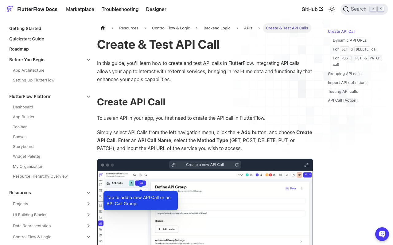The height and width of the screenshot is (245, 393).
Task: Click the Add Header button
Action: tap(167, 229)
